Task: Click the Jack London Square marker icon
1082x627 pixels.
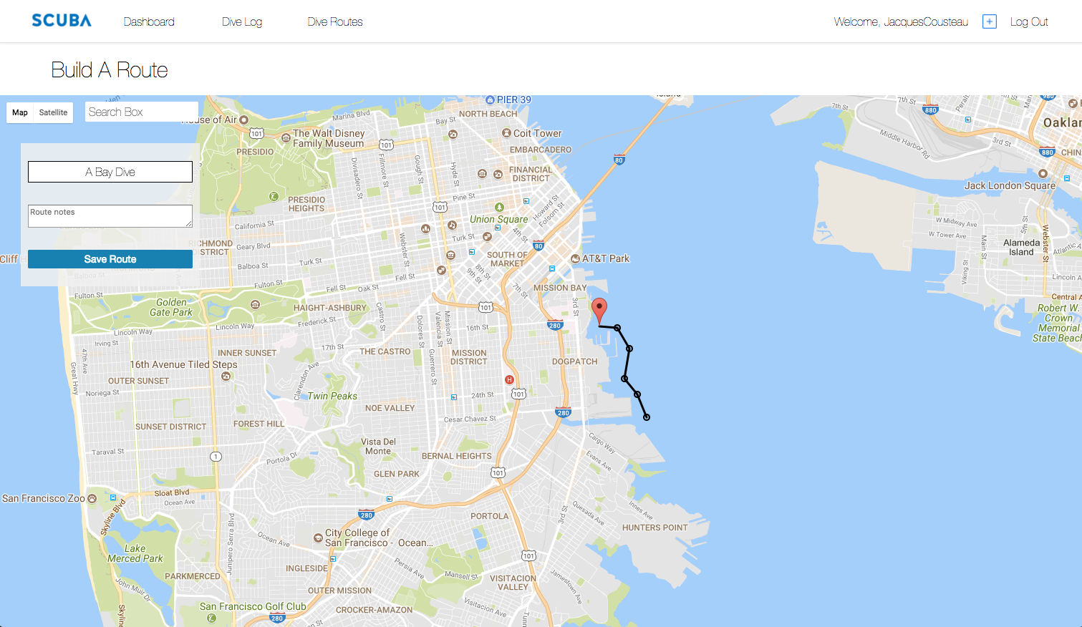Action: tap(1043, 173)
